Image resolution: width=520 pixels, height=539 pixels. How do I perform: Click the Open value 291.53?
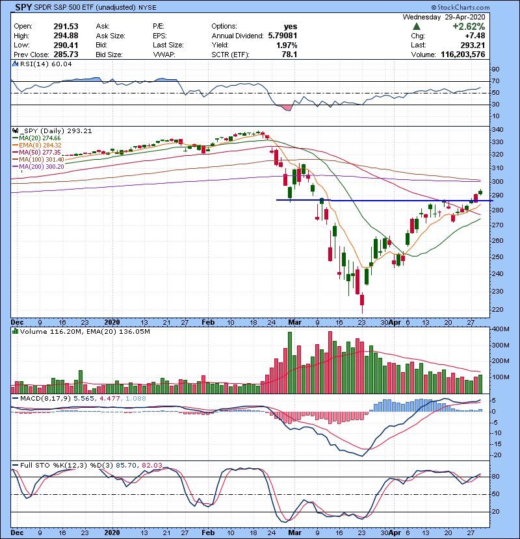pos(66,27)
